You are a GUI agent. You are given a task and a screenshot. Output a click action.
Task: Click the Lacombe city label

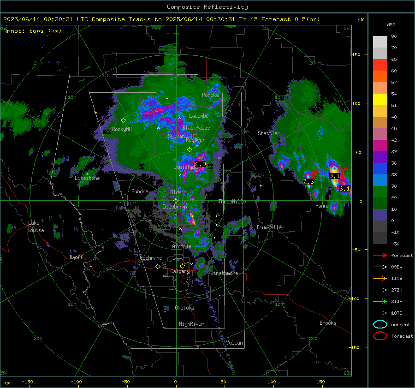click(199, 116)
